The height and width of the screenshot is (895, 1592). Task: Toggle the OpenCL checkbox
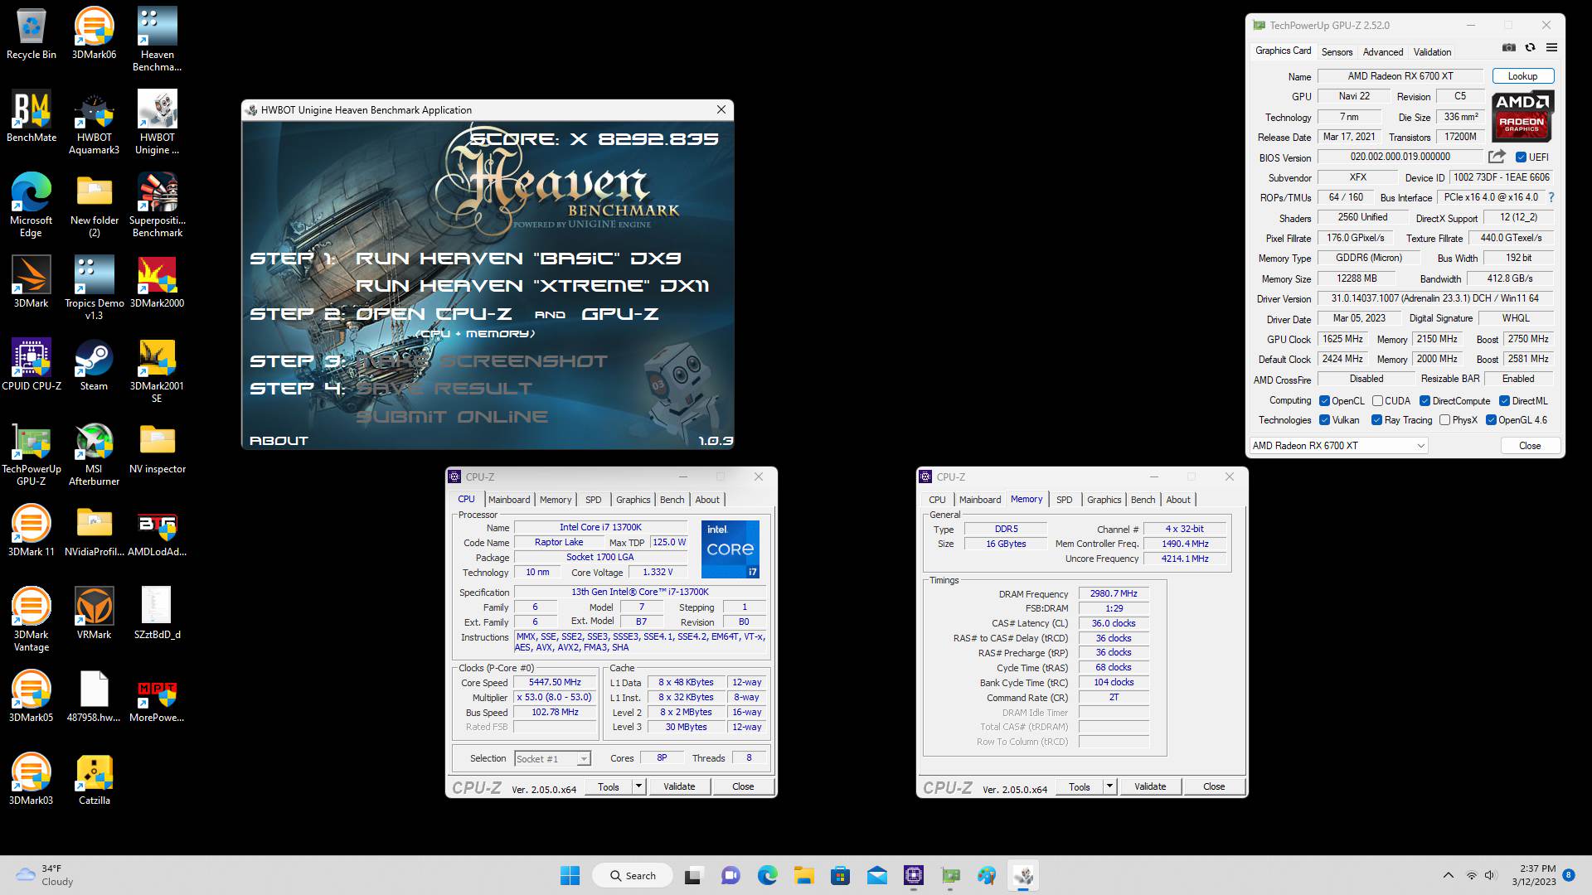pyautogui.click(x=1324, y=401)
